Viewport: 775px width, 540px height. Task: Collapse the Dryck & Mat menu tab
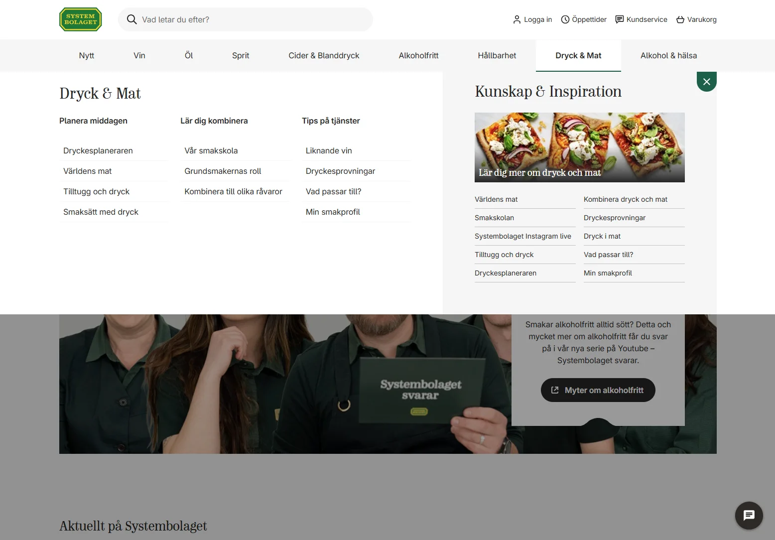coord(578,55)
